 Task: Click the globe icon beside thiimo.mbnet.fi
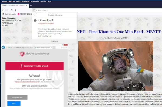tap(35, 20)
